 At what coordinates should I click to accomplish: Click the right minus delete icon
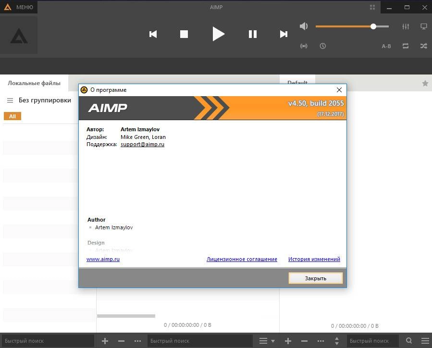(x=305, y=341)
